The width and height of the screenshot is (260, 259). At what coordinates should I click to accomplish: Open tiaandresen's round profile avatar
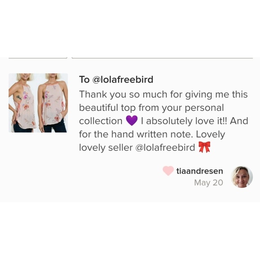click(x=242, y=177)
